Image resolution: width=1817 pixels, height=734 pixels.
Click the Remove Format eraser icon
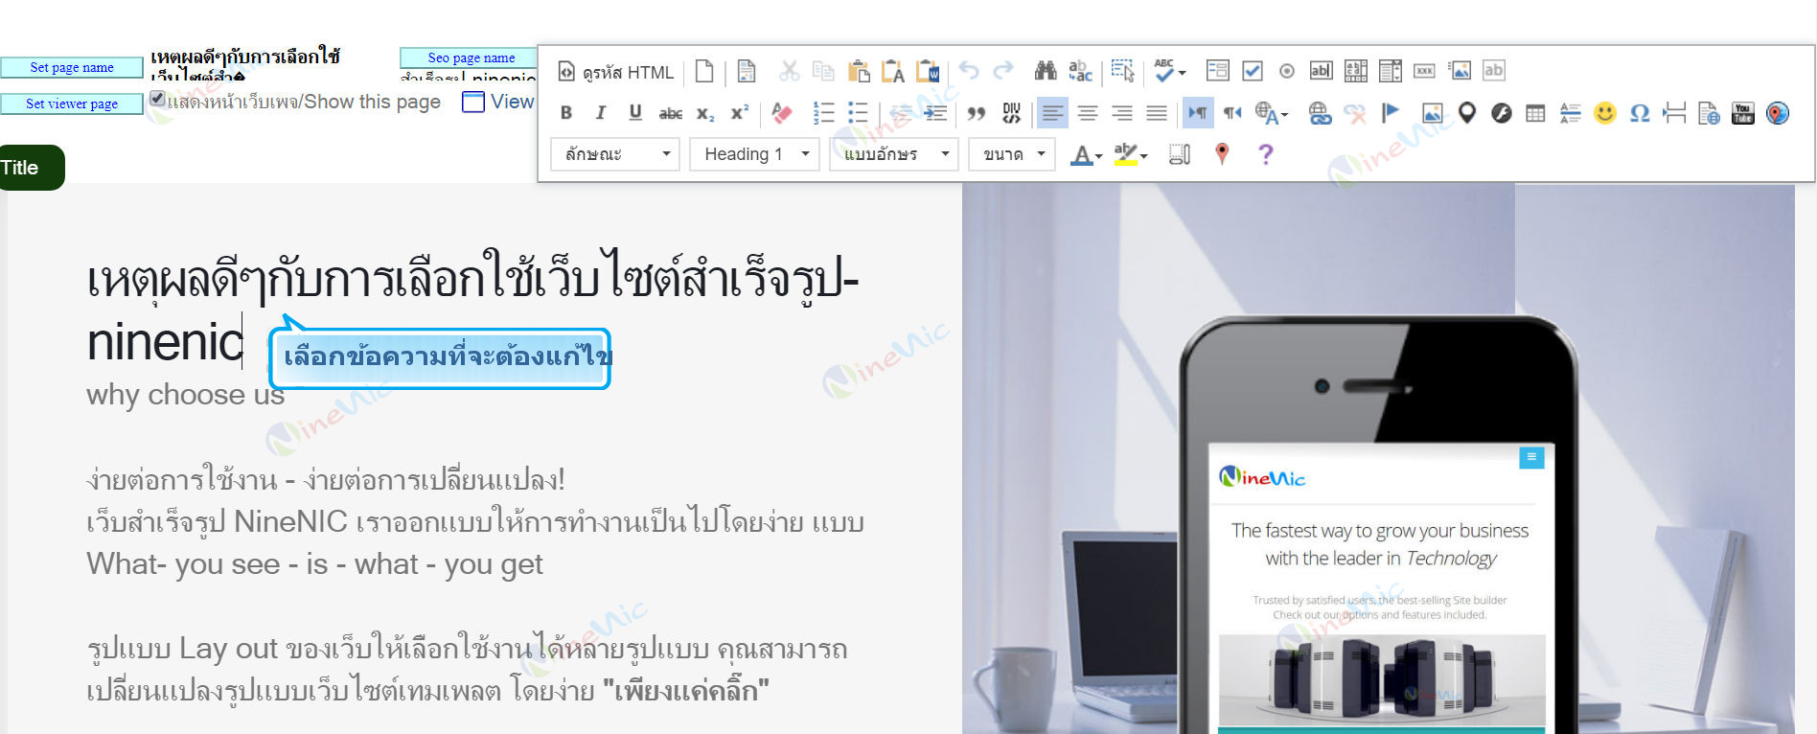point(781,113)
